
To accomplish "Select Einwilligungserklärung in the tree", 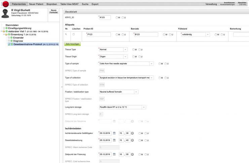I will (x=20, y=28).
